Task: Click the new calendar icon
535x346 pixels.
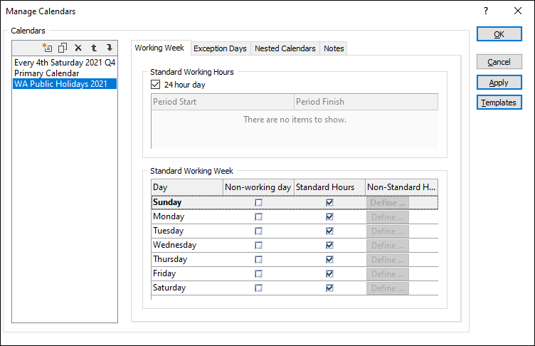Action: [47, 48]
